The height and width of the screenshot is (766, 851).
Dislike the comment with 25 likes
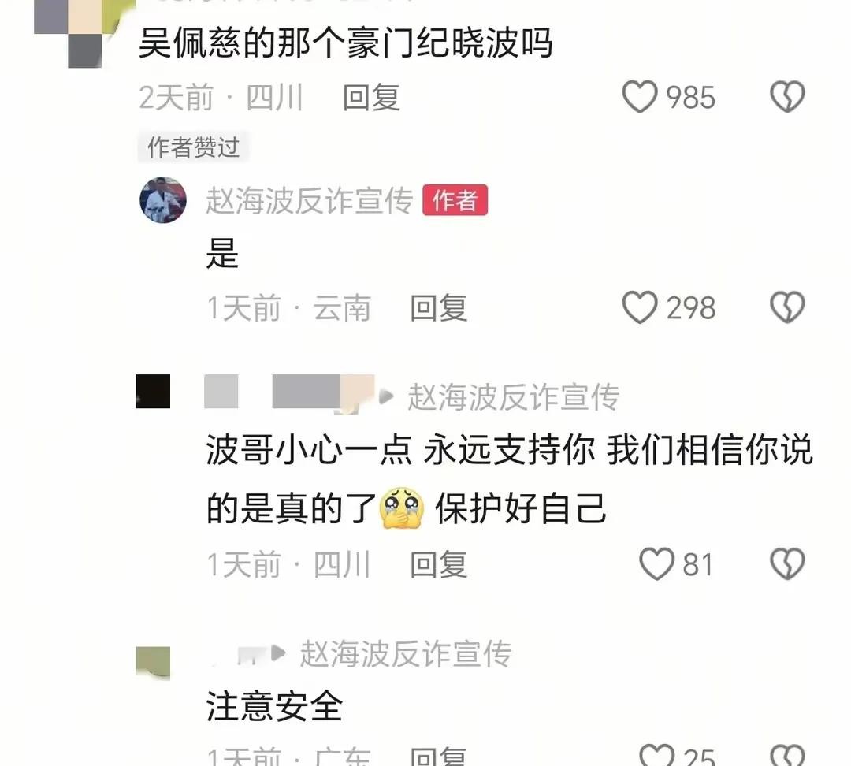pyautogui.click(x=787, y=755)
